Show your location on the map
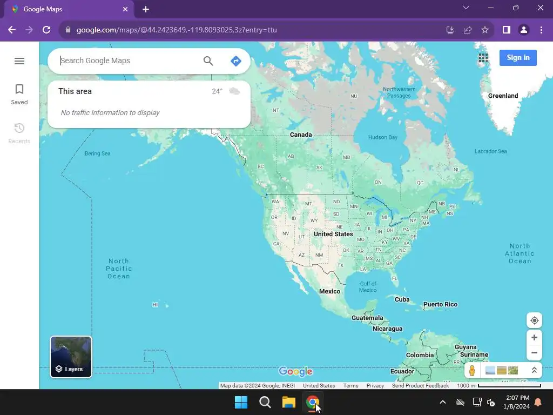 [534, 320]
